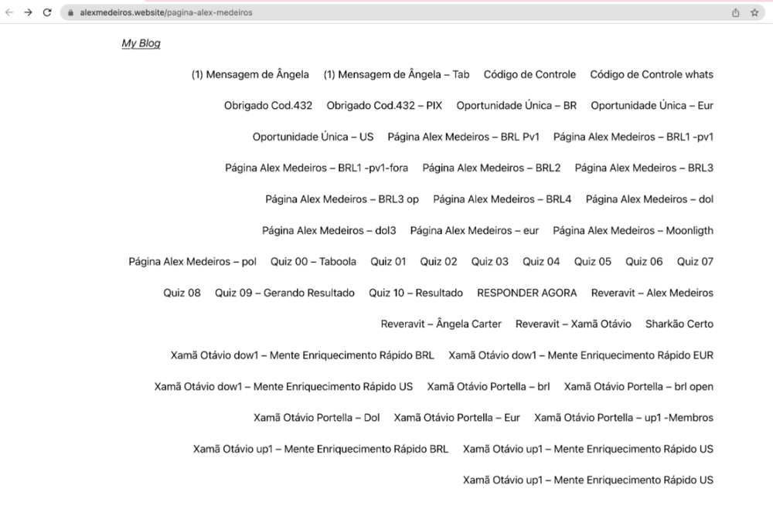773x509 pixels.
Task: Open "Reveravit – Xamã Otávio"
Action: click(x=574, y=324)
